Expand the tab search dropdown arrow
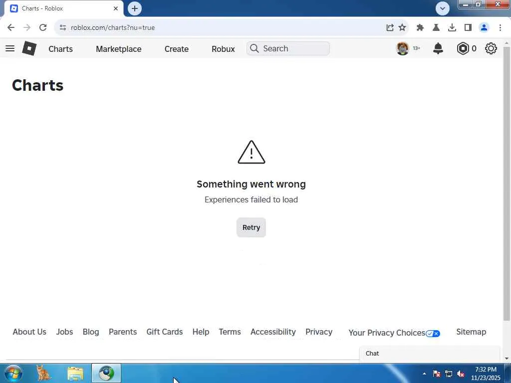The height and width of the screenshot is (383, 511). coord(442,8)
